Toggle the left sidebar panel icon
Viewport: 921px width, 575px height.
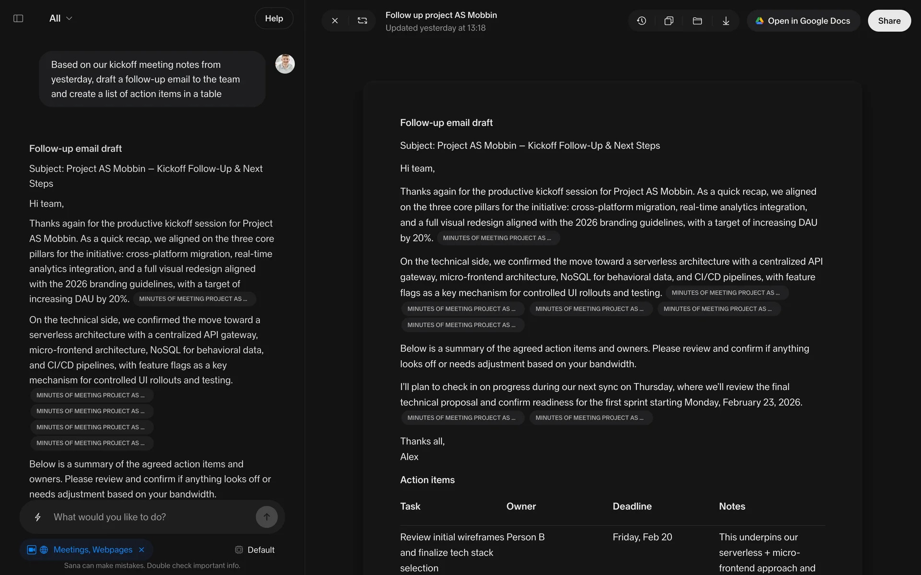18,19
